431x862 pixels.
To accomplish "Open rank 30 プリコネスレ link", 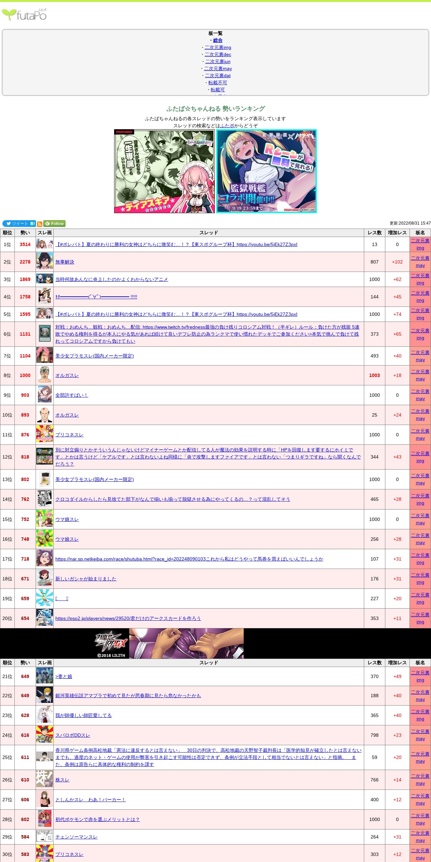I will pos(69,854).
